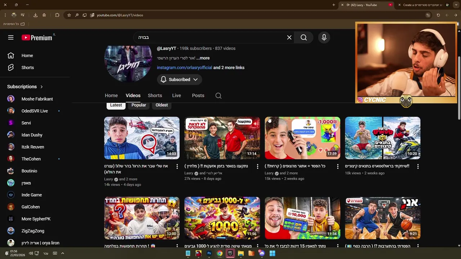Viewport: 461px width, 259px height.
Task: Expand the Subscriptions section chevron
Action: 41,87
